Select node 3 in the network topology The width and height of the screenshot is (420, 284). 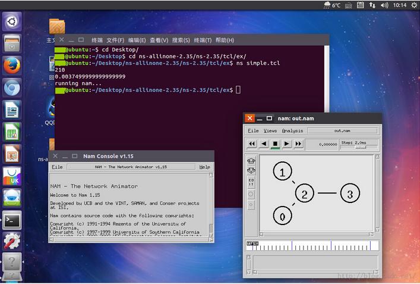point(350,194)
